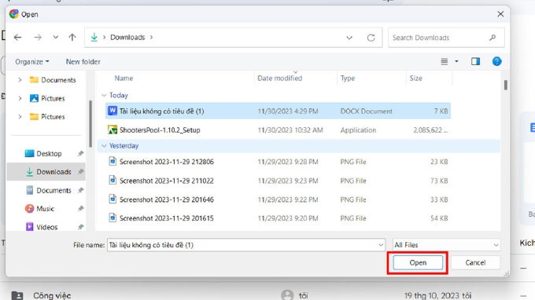Image resolution: width=535 pixels, height=300 pixels.
Task: Click the Cancel button
Action: point(475,262)
